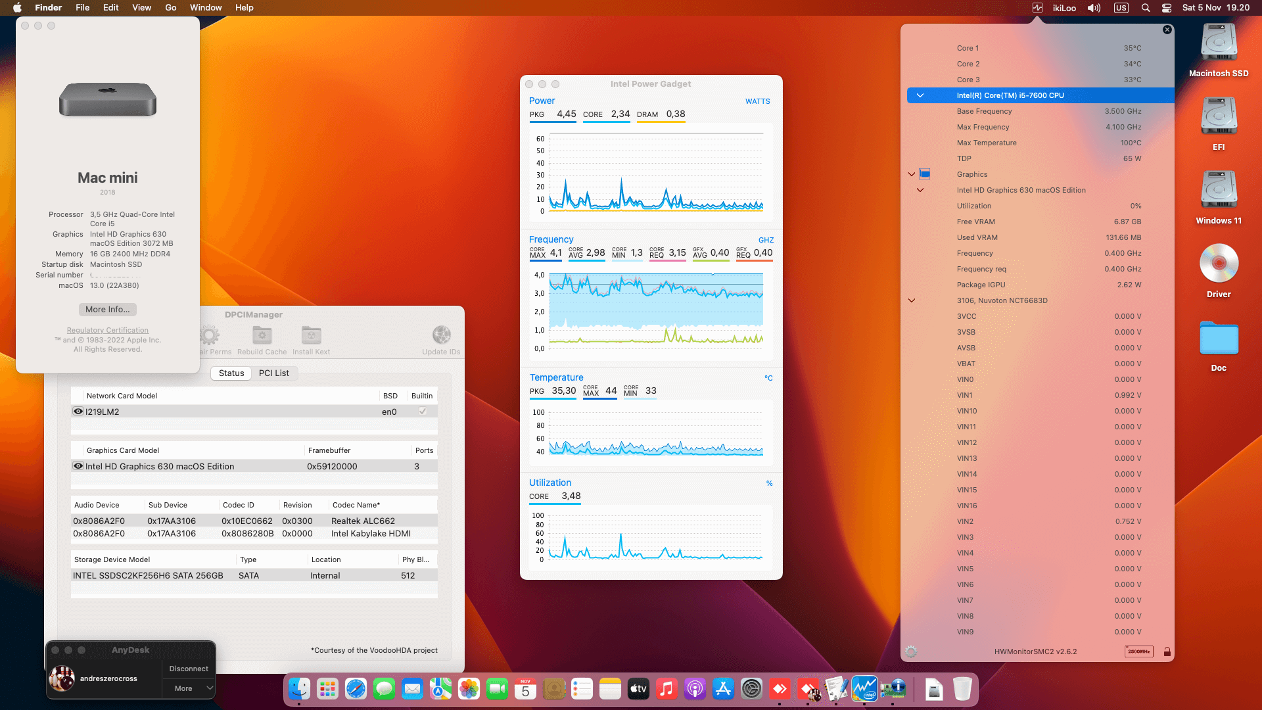Toggle Builtin checkbox for I219LM2
1262x710 pixels.
[422, 412]
